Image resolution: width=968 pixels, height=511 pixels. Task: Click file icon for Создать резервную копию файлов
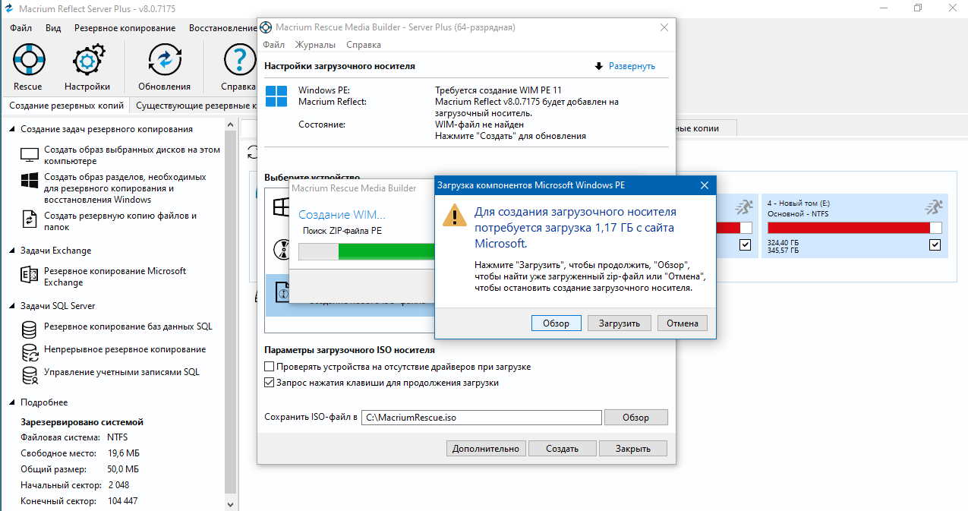click(x=30, y=219)
